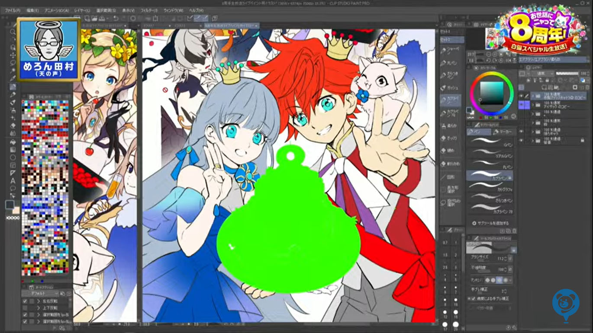This screenshot has width=593, height=333.
Task: Select the Fill bucket tool
Action: (x=13, y=141)
